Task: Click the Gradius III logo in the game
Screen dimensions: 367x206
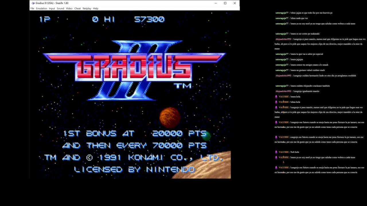Action: click(134, 70)
